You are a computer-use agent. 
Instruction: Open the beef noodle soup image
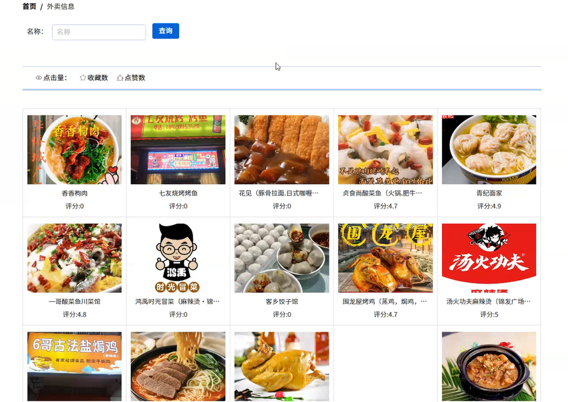[x=178, y=366]
